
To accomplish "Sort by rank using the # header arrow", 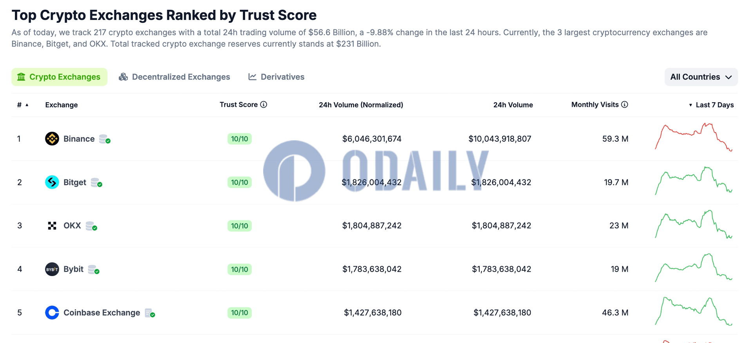I will [27, 105].
